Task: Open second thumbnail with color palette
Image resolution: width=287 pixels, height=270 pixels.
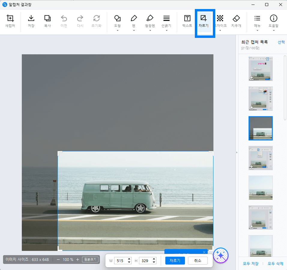Action: [261, 98]
